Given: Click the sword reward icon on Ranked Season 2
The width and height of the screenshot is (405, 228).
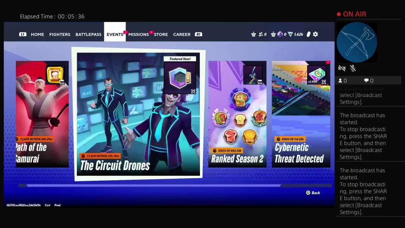Looking at the screenshot, I should tap(253, 75).
